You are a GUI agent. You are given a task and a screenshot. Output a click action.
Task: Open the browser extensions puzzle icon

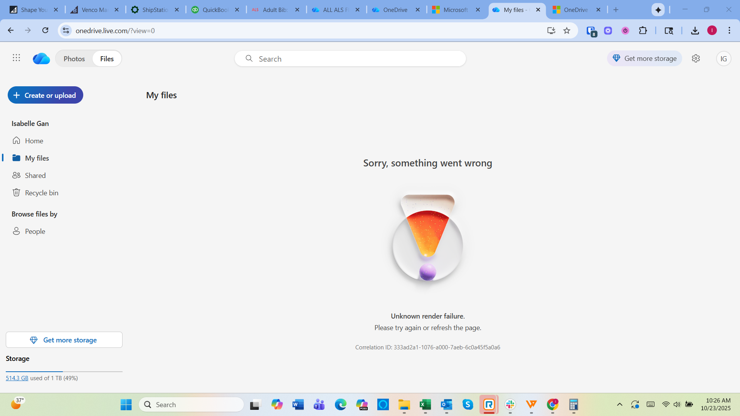click(643, 31)
